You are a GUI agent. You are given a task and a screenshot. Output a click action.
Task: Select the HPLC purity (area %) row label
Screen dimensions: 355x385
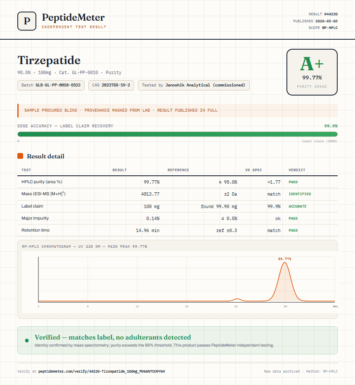coord(42,182)
